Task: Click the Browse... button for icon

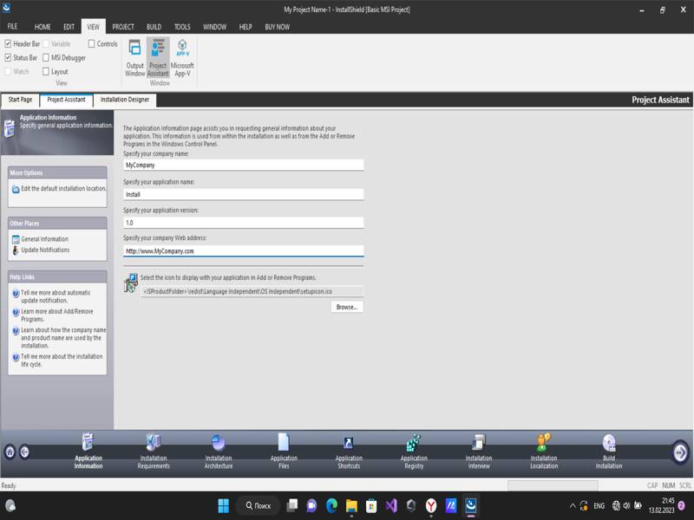Action: click(x=347, y=307)
